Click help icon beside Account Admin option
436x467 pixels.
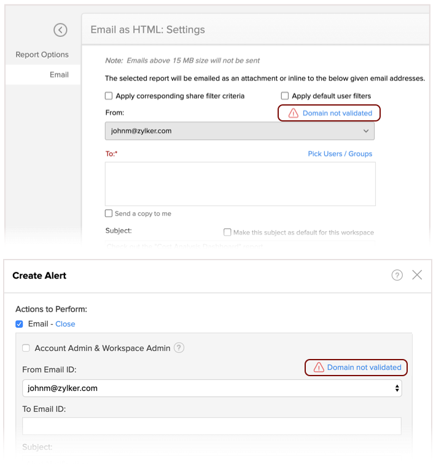(179, 348)
